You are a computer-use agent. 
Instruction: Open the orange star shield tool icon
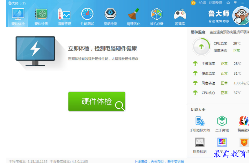244,142
